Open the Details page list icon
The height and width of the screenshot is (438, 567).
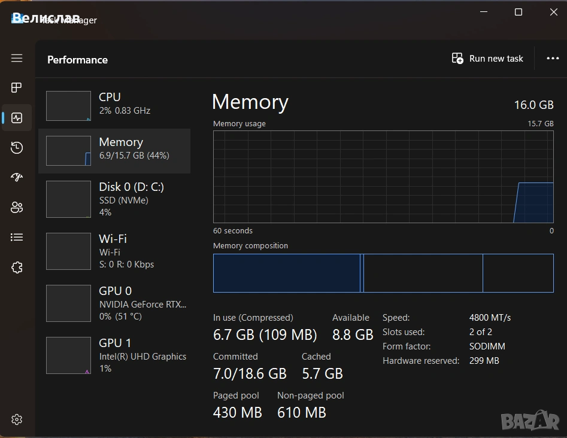point(17,237)
